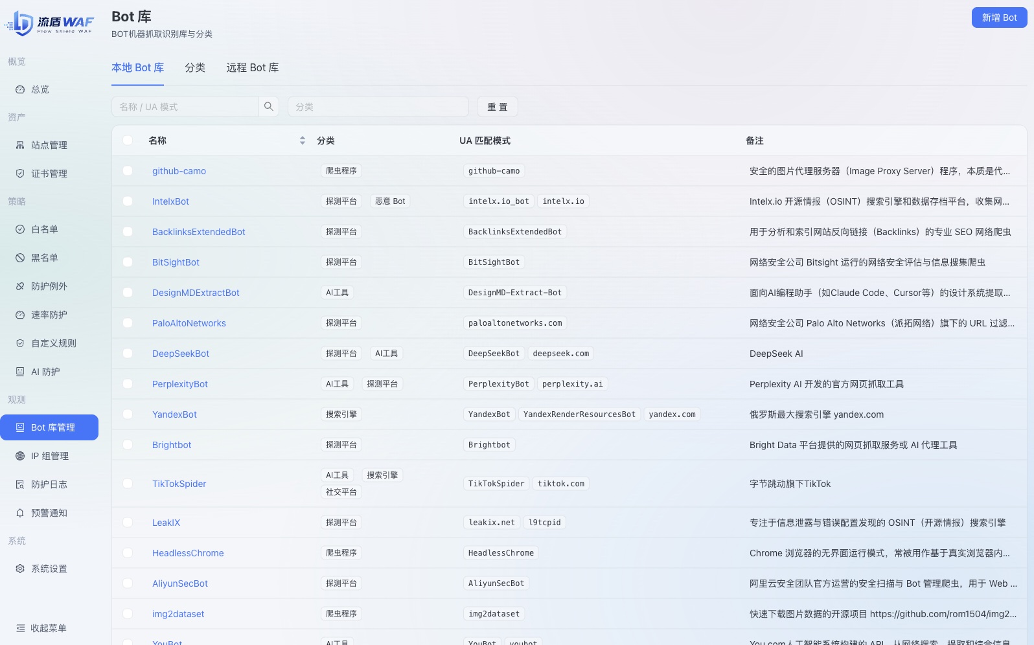Screen dimensions: 1034x645
Task: Click the 新增 Bot button
Action: point(999,17)
